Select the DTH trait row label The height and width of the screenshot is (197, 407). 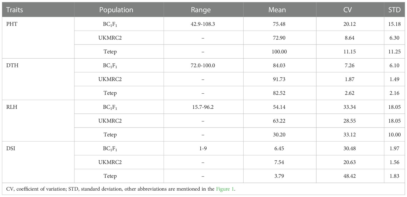pyautogui.click(x=11, y=66)
